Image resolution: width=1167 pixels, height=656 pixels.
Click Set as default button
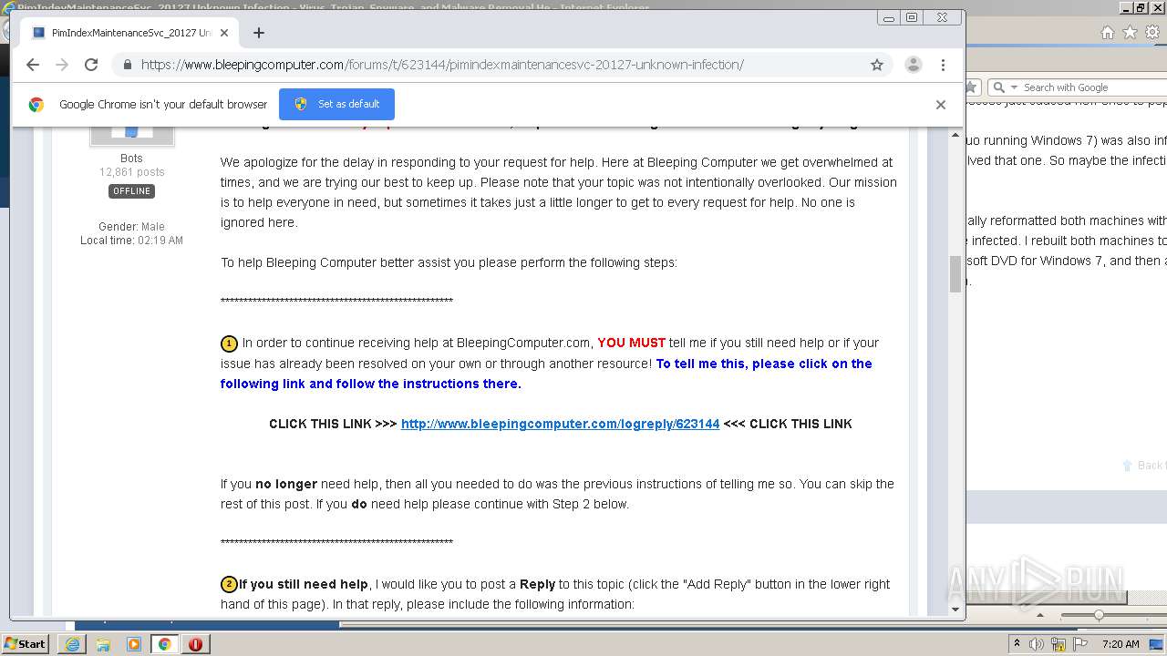coord(336,104)
